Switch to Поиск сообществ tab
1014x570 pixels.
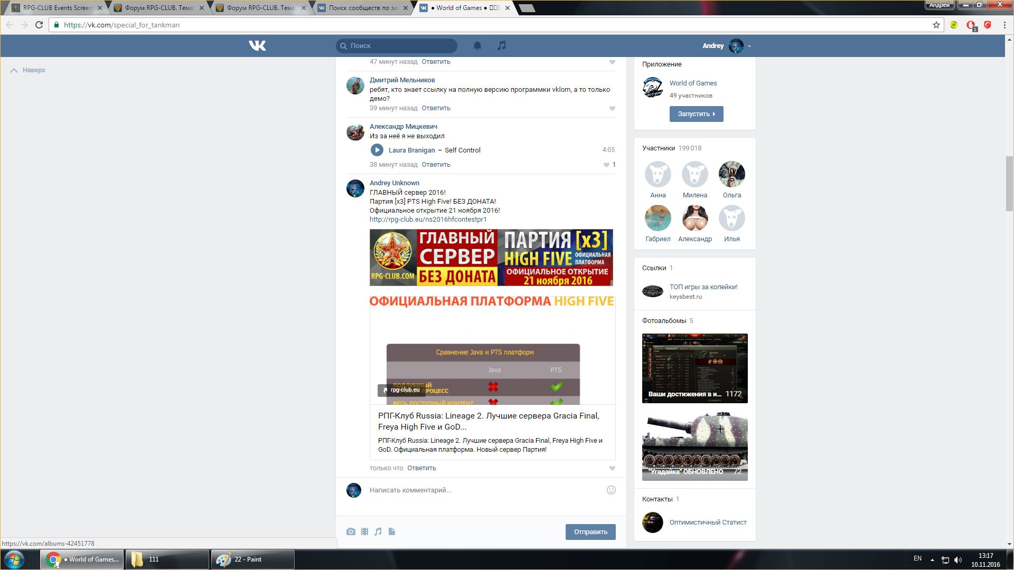362,8
